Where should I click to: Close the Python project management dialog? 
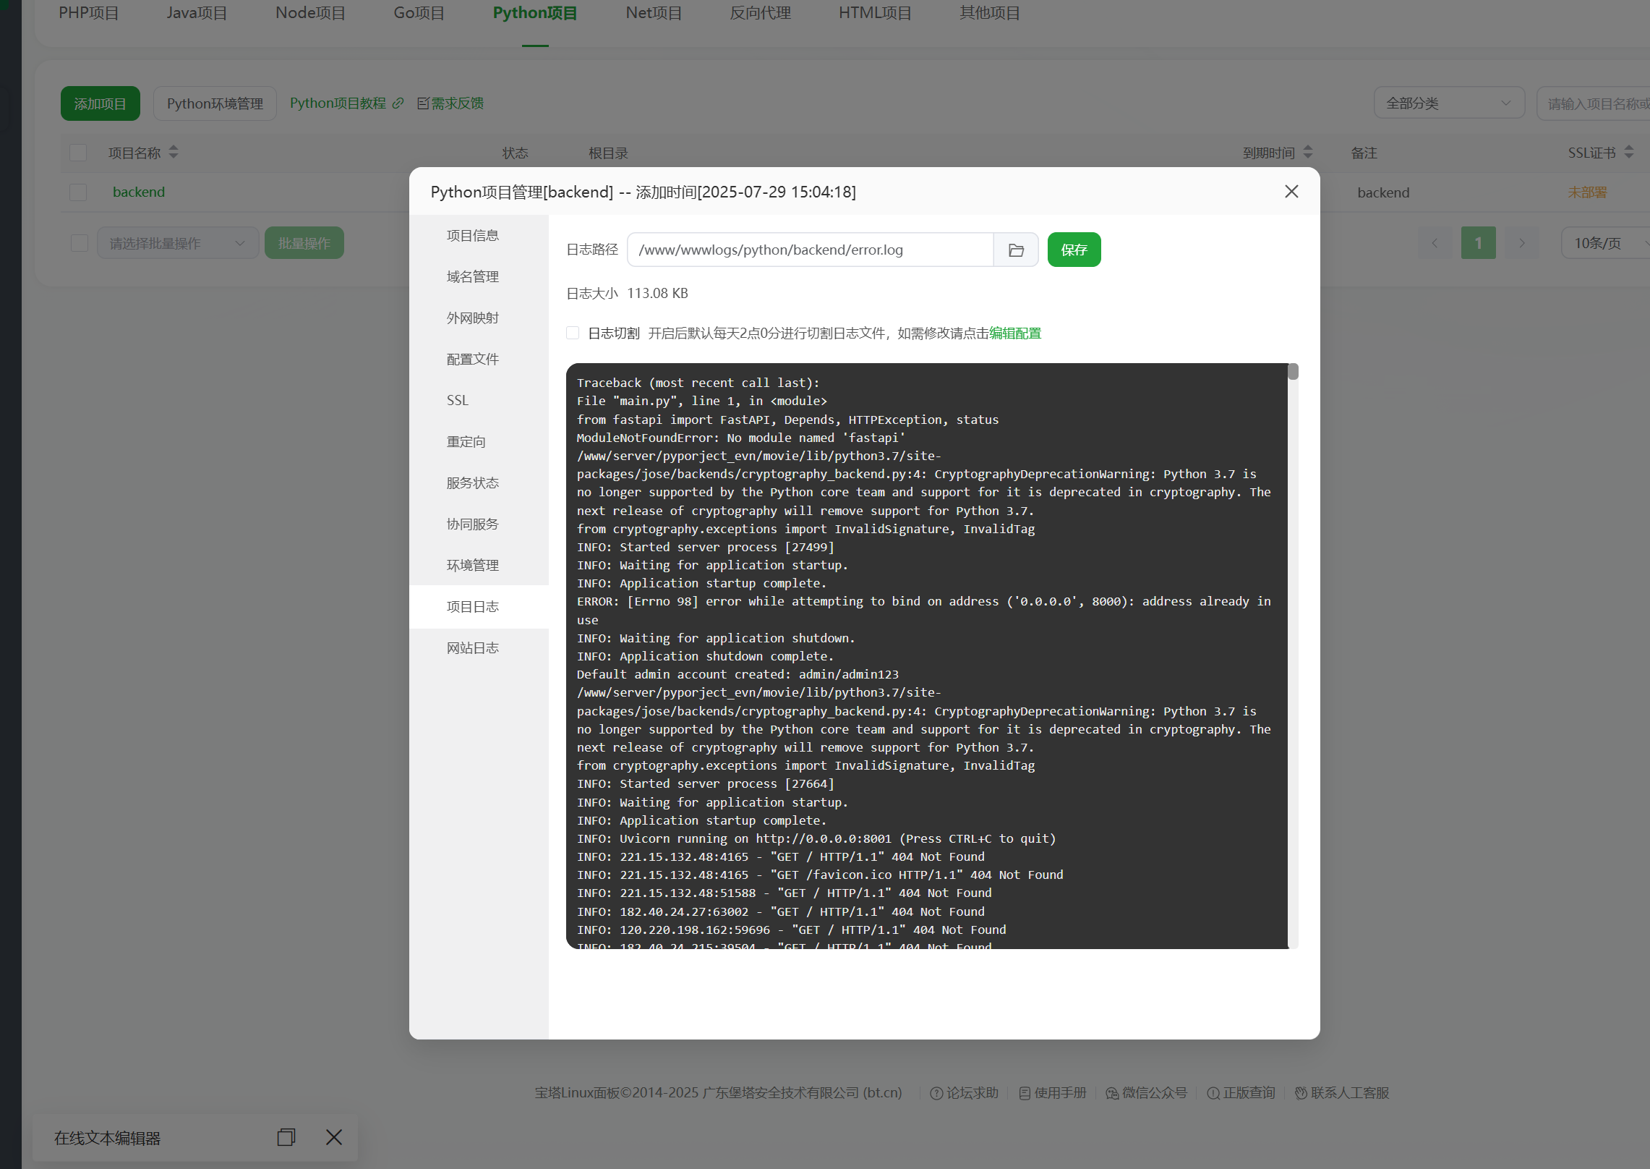click(x=1291, y=192)
